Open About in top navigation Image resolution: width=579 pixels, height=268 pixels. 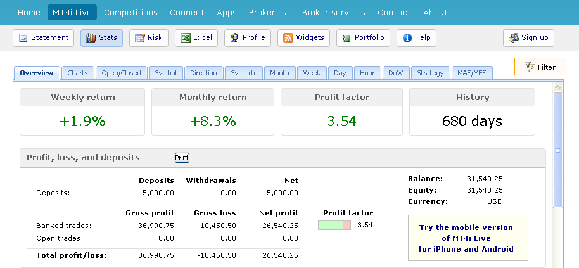[435, 13]
